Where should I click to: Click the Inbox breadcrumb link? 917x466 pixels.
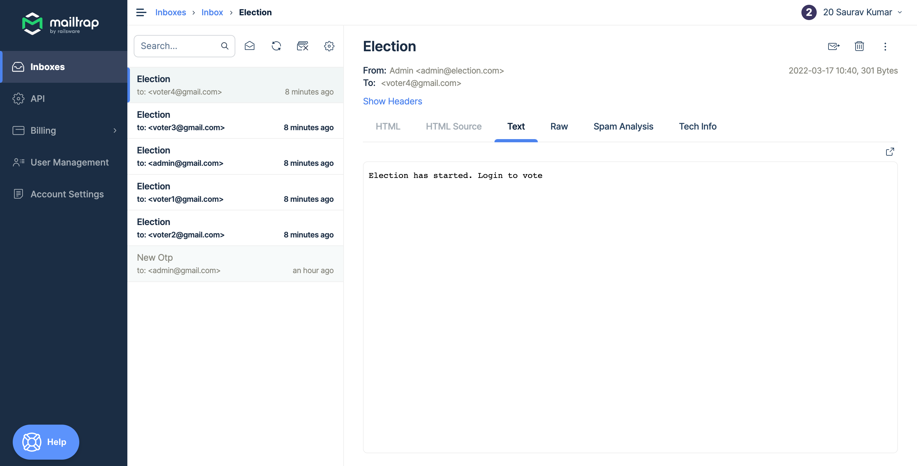point(212,12)
